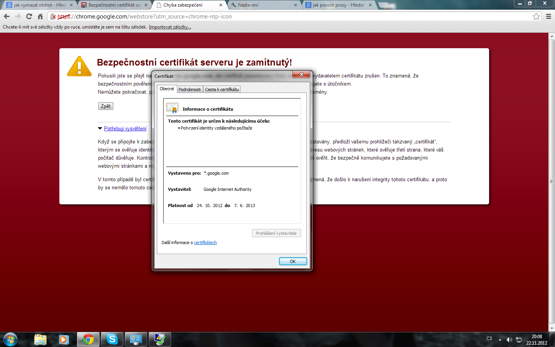Viewport: 555px width, 347px height.
Task: Click the 'Importovat záložky...' link
Action: [x=170, y=27]
